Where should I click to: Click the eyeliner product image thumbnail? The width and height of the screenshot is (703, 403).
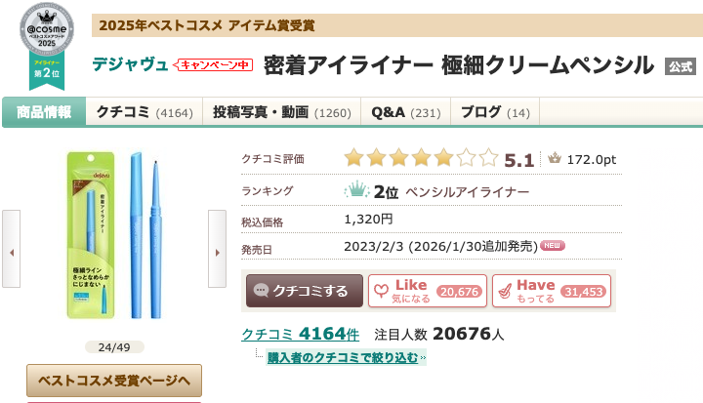(x=114, y=234)
